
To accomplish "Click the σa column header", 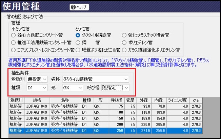I will (196, 100).
